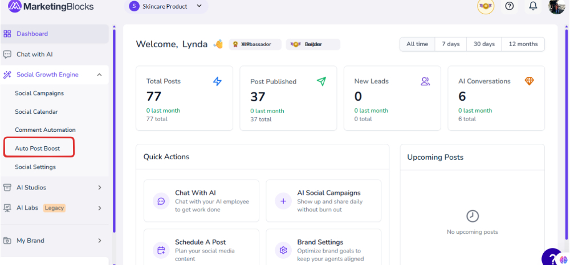Click the AI Conversations diamond icon
Image resolution: width=570 pixels, height=265 pixels.
coord(530,81)
